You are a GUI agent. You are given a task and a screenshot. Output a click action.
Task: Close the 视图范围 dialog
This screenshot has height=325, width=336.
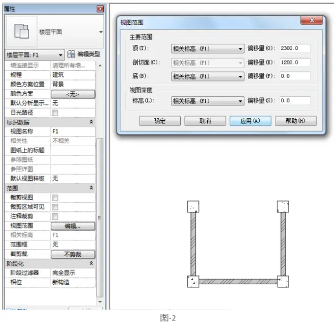[x=312, y=20]
